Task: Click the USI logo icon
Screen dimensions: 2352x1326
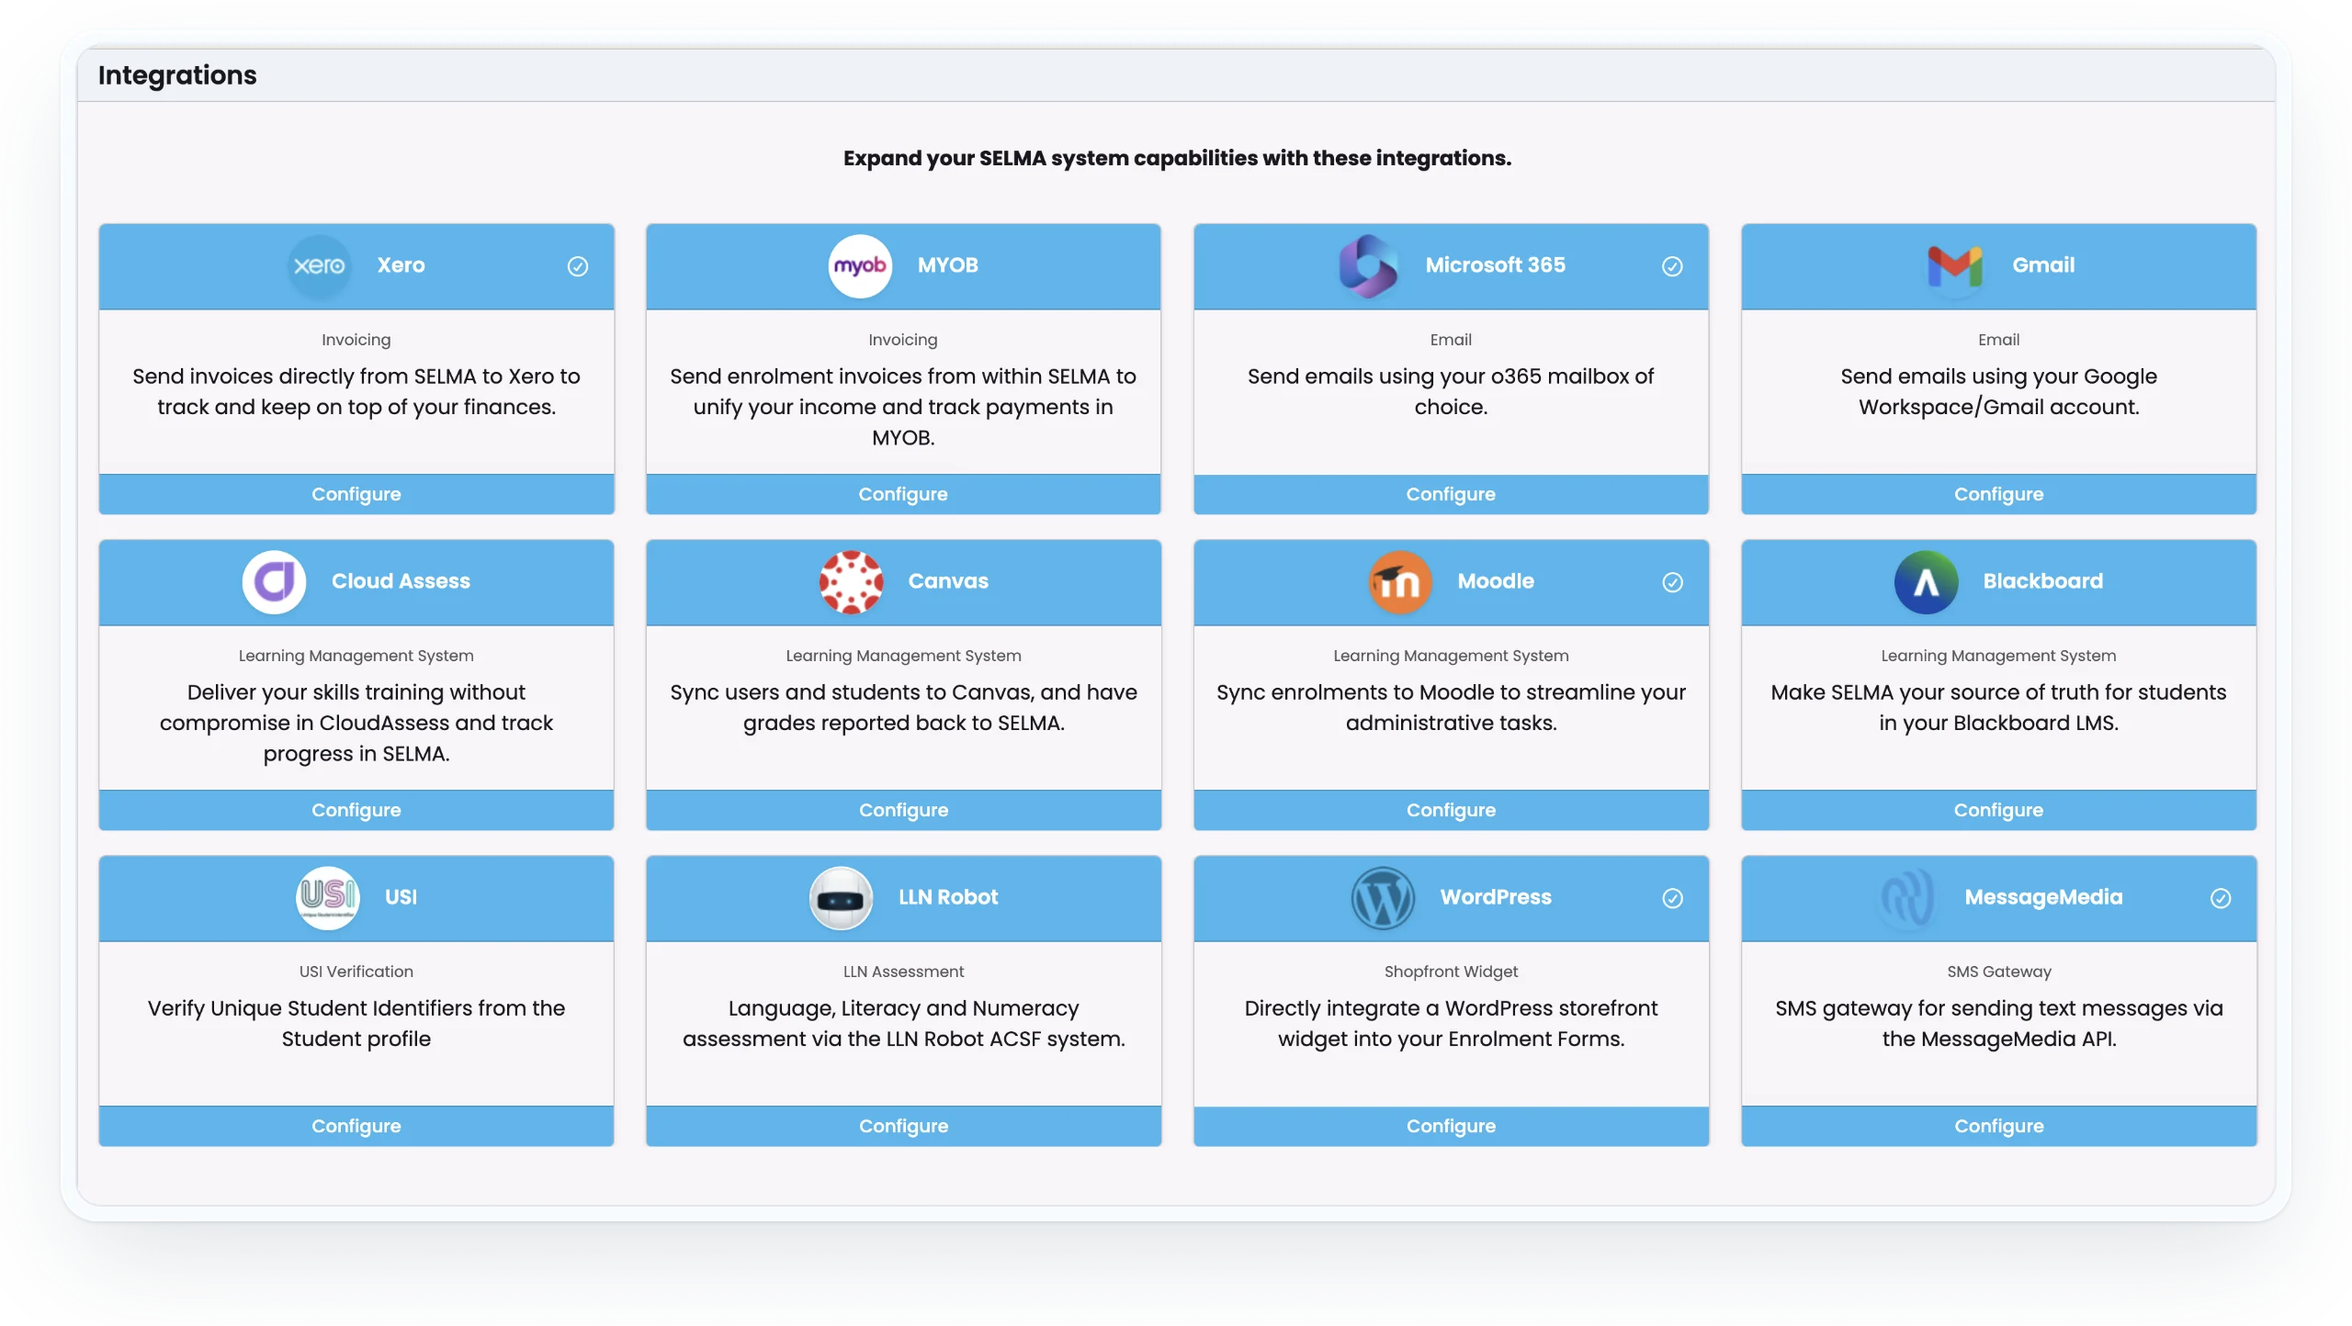Action: tap(328, 897)
